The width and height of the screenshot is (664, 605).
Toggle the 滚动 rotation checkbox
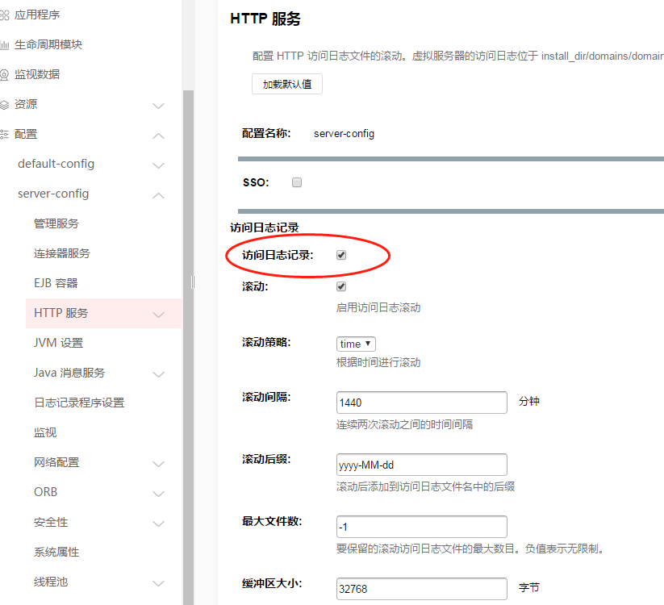click(341, 286)
